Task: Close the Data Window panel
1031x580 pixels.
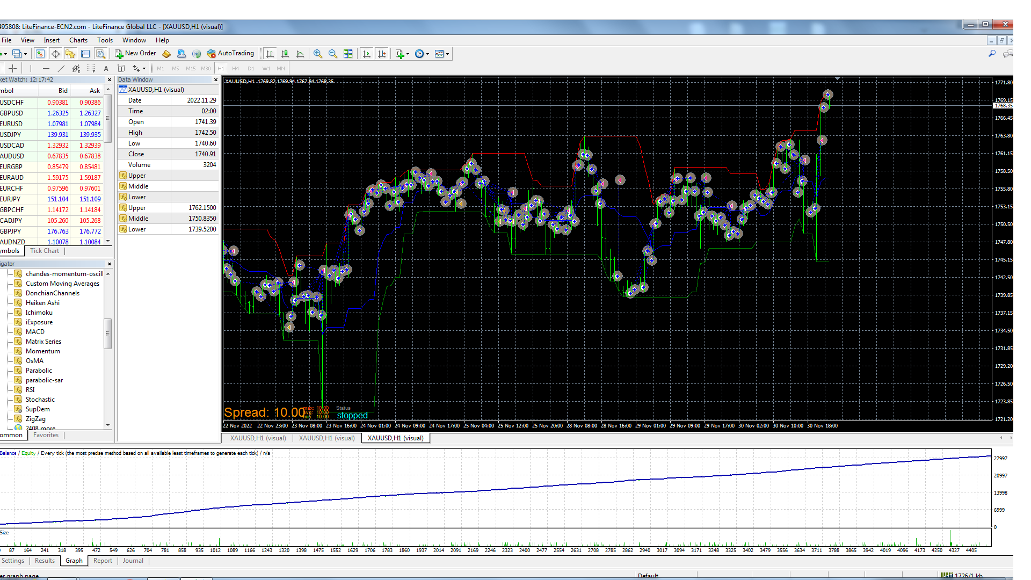Action: coord(216,79)
